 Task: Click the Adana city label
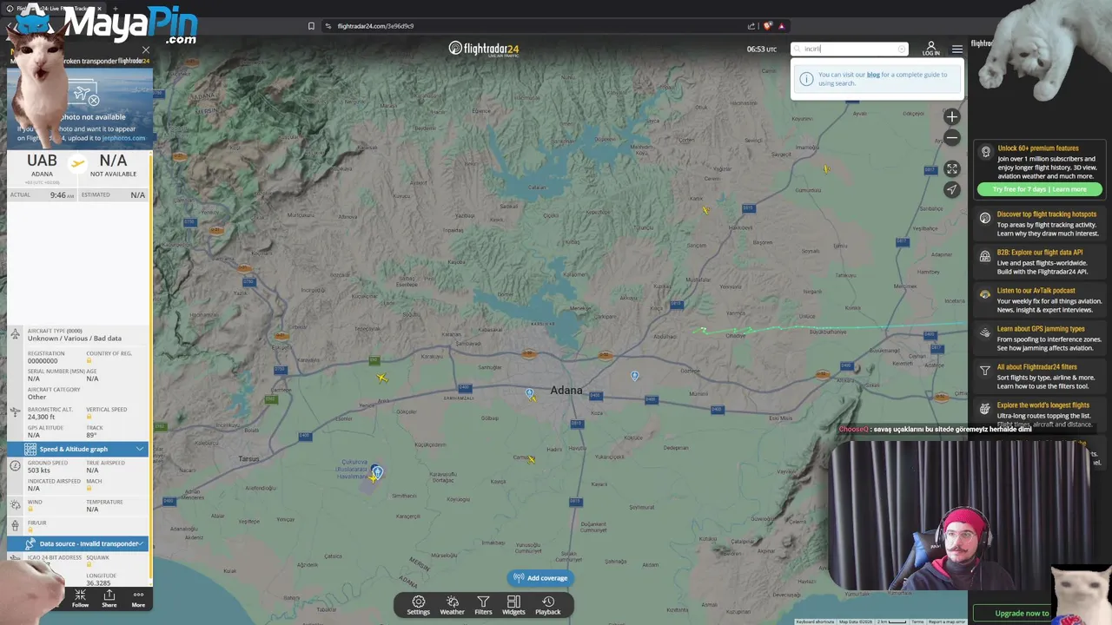coord(566,391)
